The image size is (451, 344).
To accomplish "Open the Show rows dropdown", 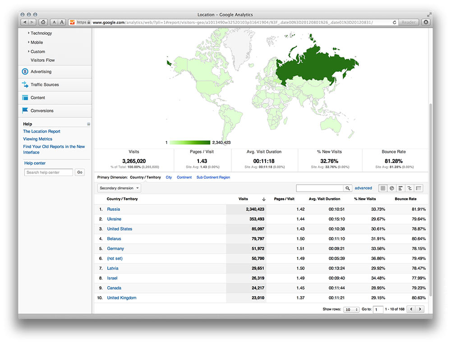I will click(351, 309).
